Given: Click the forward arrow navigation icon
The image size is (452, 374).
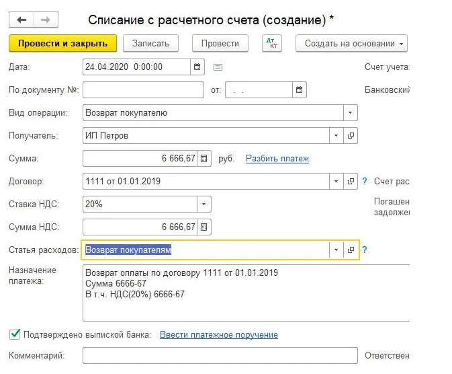Looking at the screenshot, I should [46, 20].
